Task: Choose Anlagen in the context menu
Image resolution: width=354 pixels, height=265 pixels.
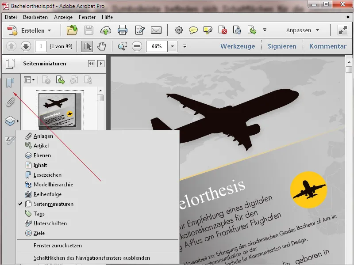Action: 98,136
